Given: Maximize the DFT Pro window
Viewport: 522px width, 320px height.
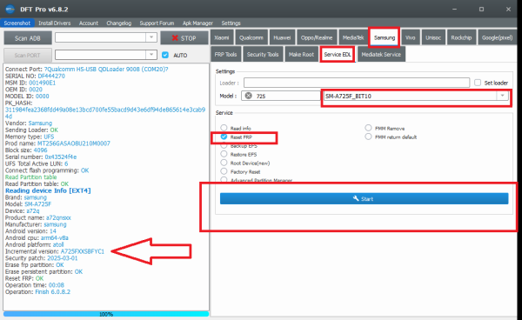Looking at the screenshot, I should coord(481,9).
